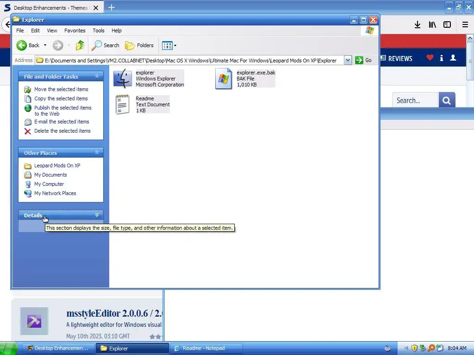Screen dimensions: 474x355
Task: Open the Search pane in Explorer
Action: pos(106,45)
